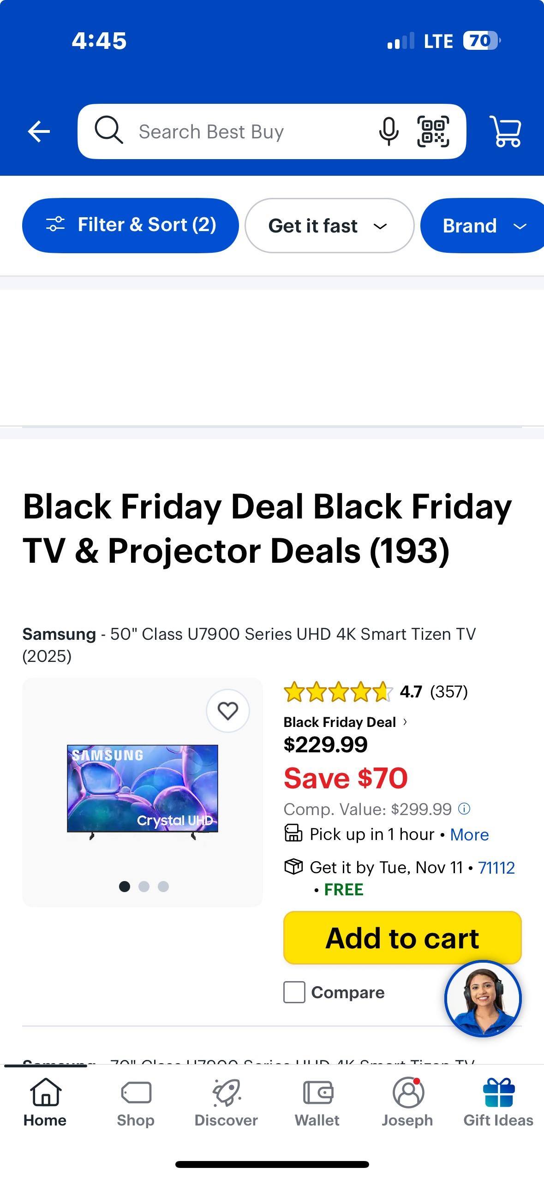The height and width of the screenshot is (1179, 544).
Task: Click the More pickup options link
Action: 469,834
